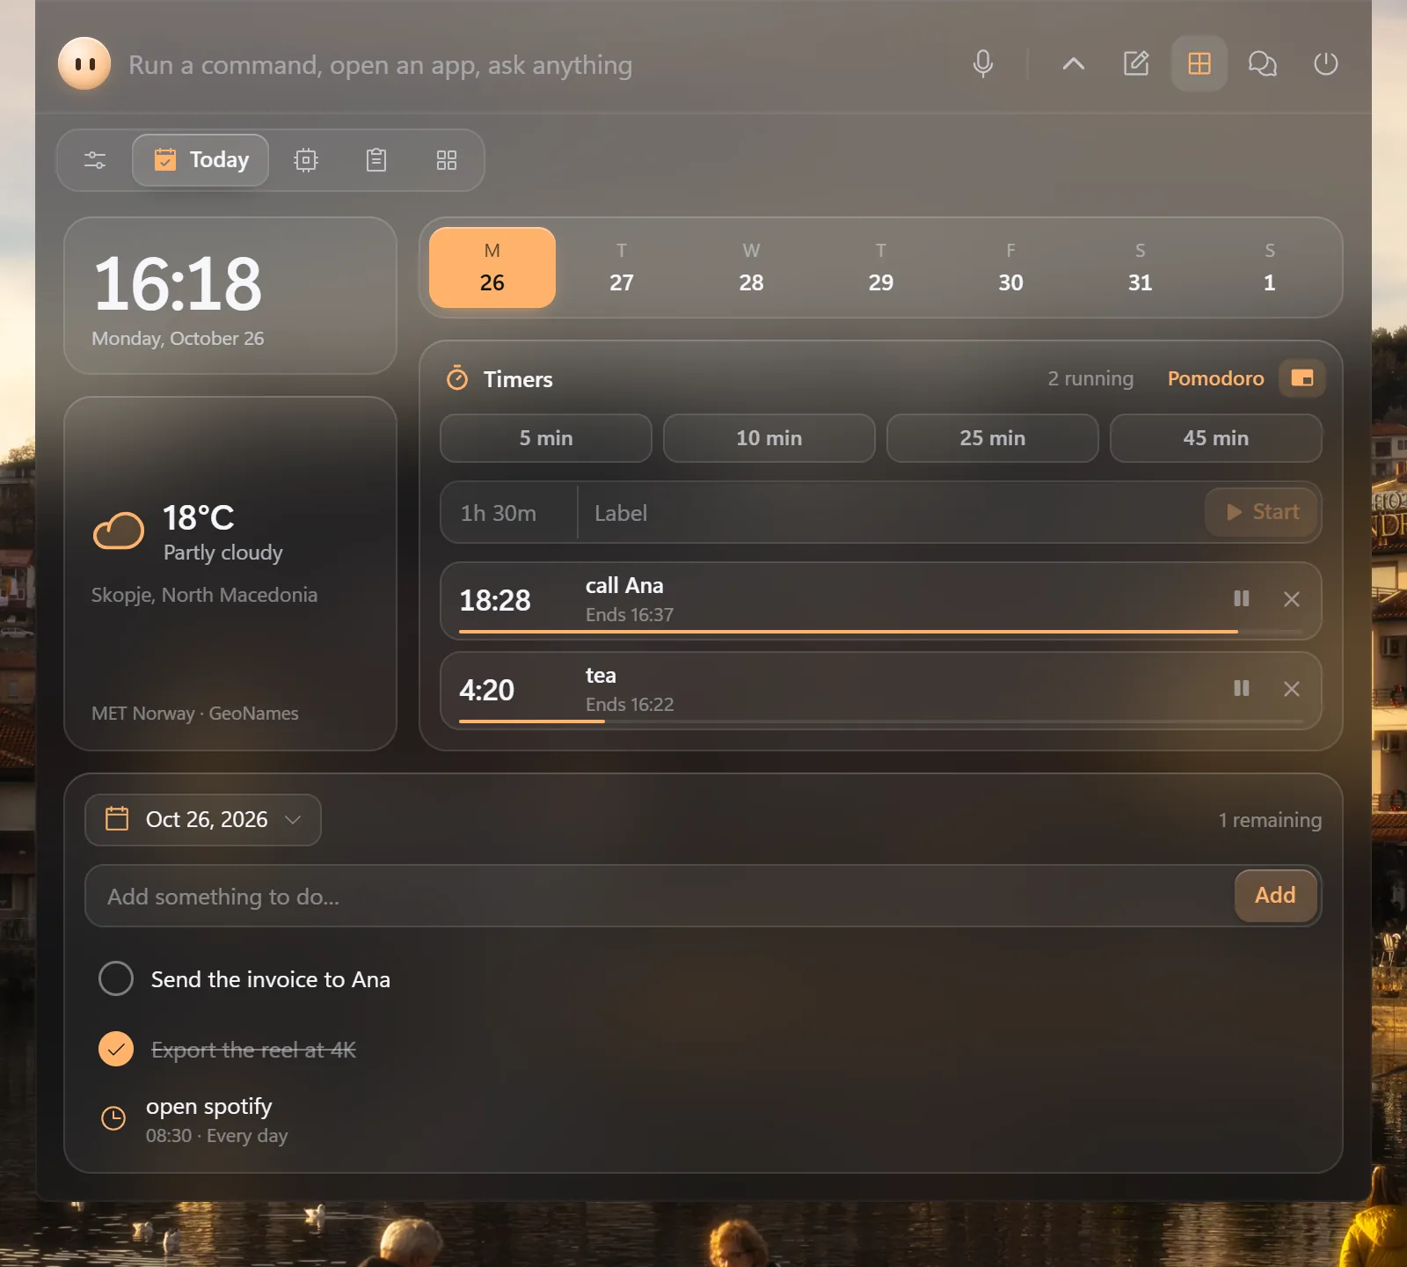Viewport: 1407px width, 1267px height.
Task: Select Tuesday 27 in week strip
Action: [x=622, y=267]
